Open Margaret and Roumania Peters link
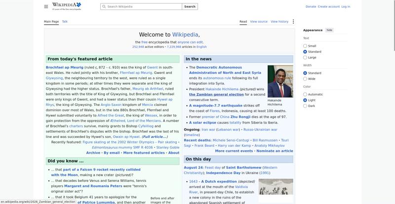The width and height of the screenshot is (395, 204). coord(93,186)
